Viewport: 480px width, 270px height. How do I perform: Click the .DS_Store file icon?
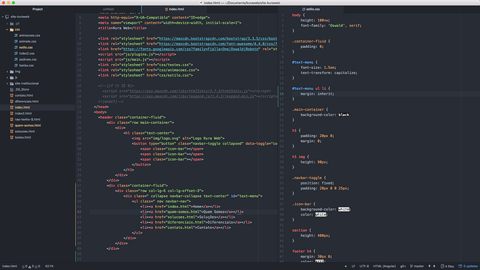(x=12, y=90)
